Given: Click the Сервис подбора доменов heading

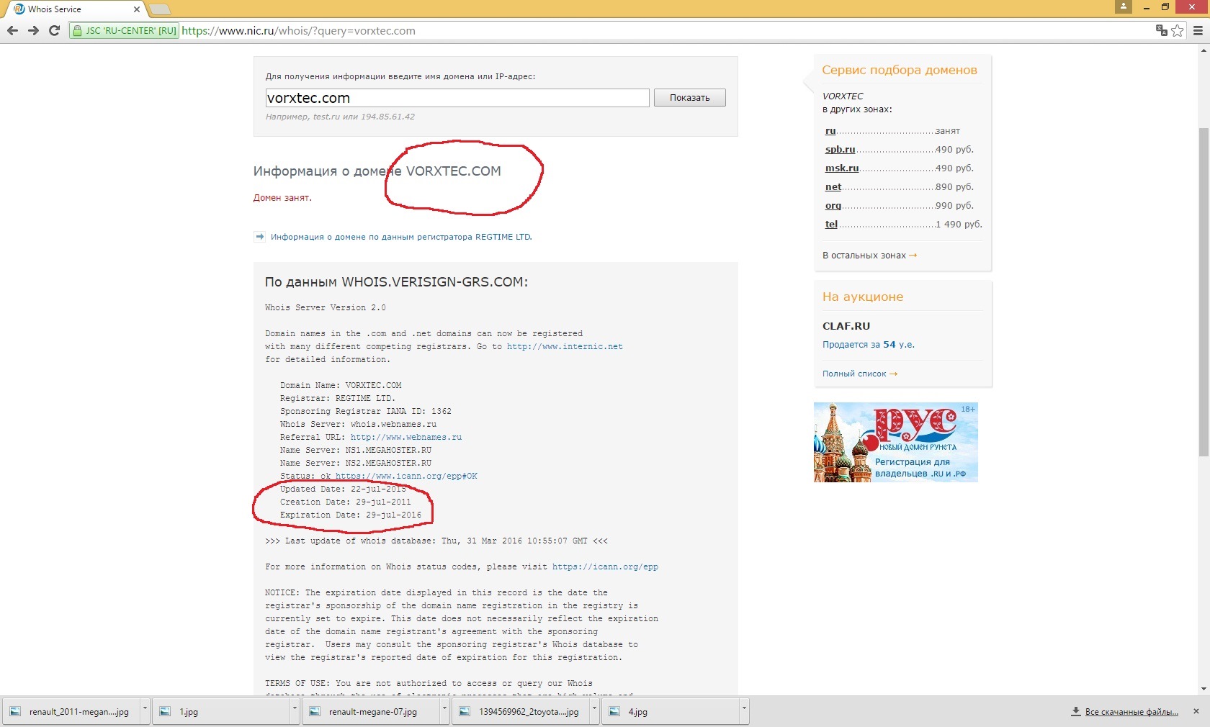Looking at the screenshot, I should tap(900, 70).
